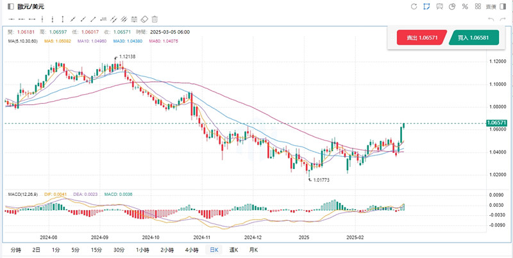Switch to the 15分 timeframe tab

pos(96,250)
